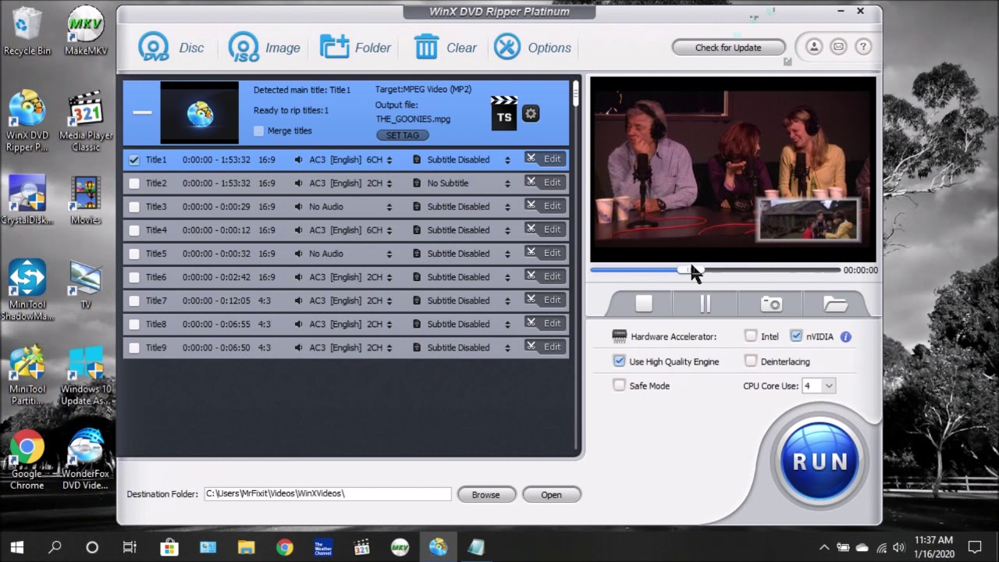999x562 pixels.
Task: Select the Title3 checkbox
Action: click(x=134, y=207)
